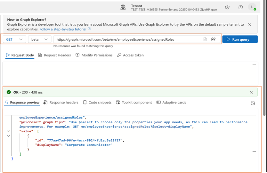Collapse the object brace chevron below value
This screenshot has width=267, height=173.
(8, 136)
